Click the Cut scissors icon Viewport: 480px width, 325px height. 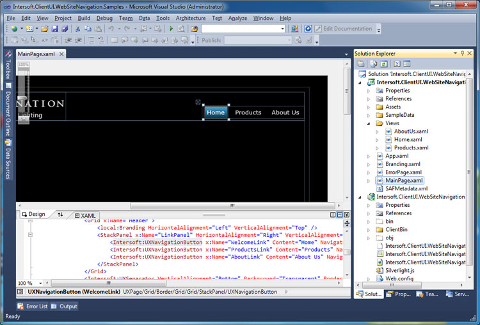77,29
